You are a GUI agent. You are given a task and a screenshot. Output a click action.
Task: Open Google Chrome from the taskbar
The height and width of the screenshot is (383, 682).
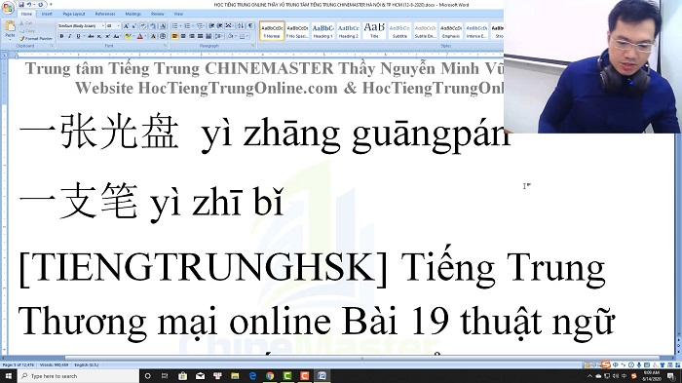pyautogui.click(x=270, y=375)
